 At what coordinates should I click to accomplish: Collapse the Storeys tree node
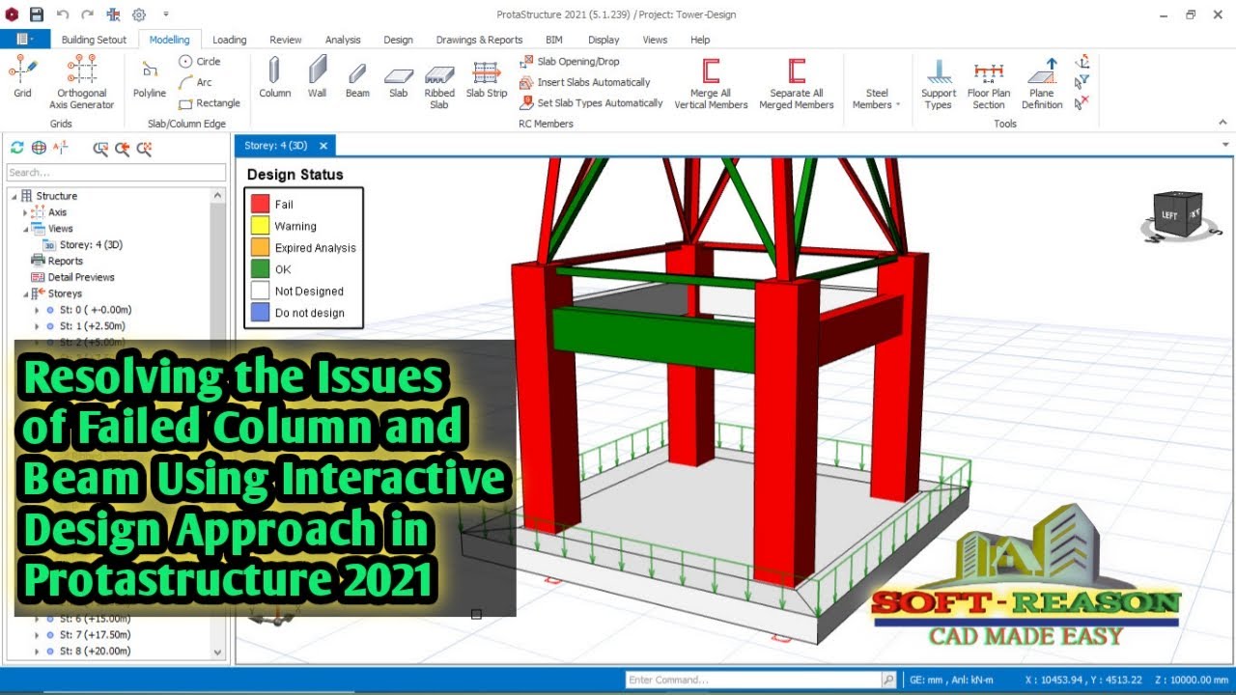(26, 293)
